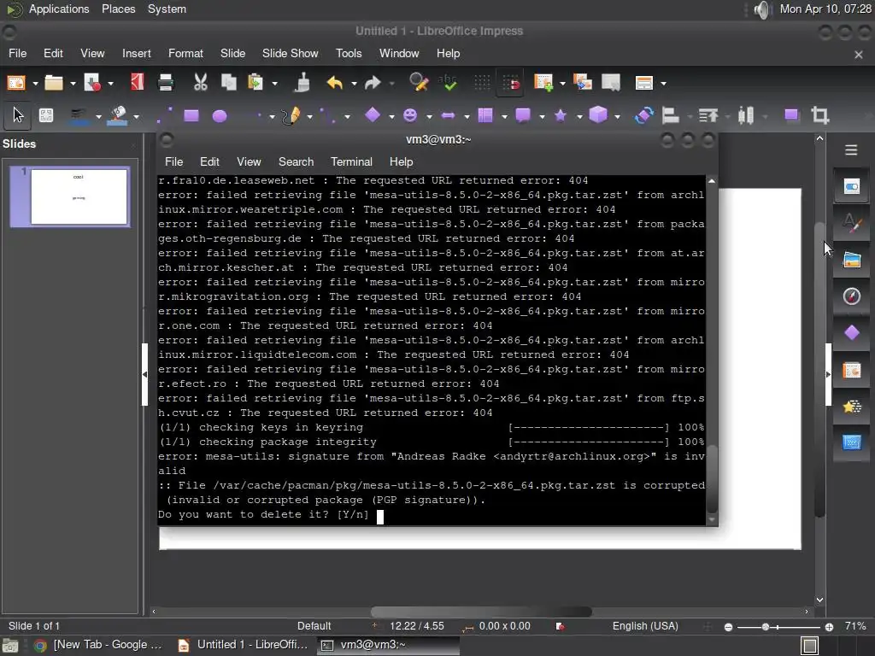This screenshot has height=656, width=875.
Task: Toggle Display Grid dots icon
Action: click(x=482, y=83)
